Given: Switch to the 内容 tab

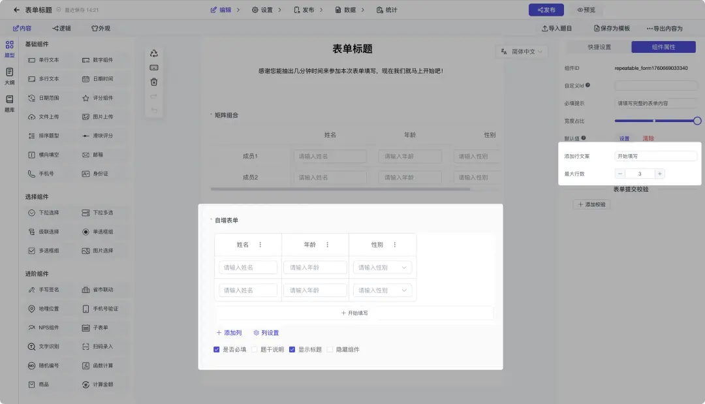Looking at the screenshot, I should [x=22, y=28].
